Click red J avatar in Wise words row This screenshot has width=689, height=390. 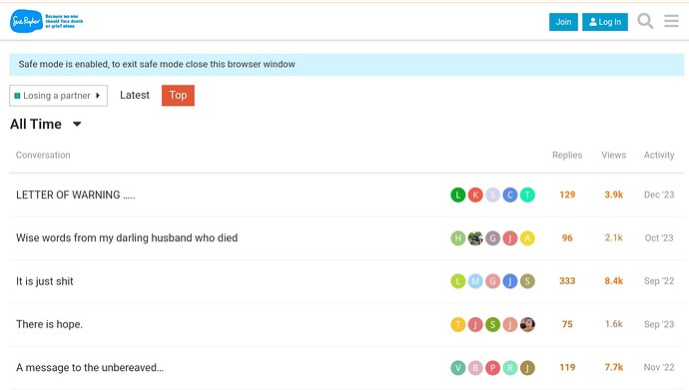[x=509, y=238]
